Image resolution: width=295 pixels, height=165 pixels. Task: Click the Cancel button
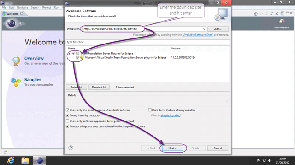(218, 148)
